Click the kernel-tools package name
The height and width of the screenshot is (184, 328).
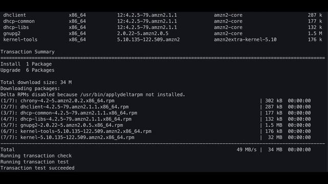20,39
